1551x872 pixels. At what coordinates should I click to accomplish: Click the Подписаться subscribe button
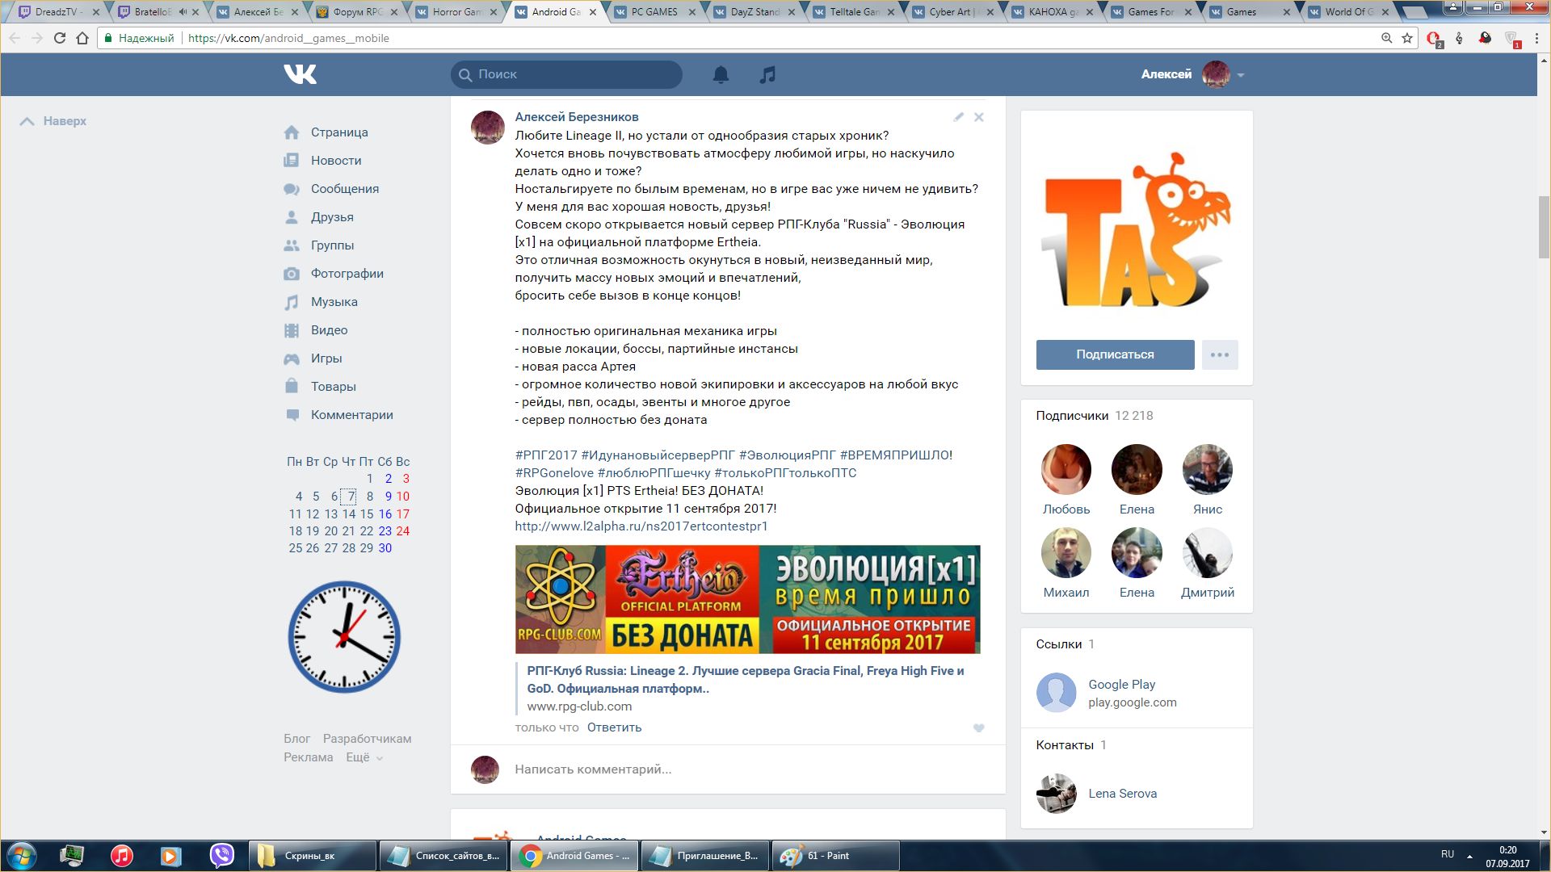click(x=1115, y=354)
